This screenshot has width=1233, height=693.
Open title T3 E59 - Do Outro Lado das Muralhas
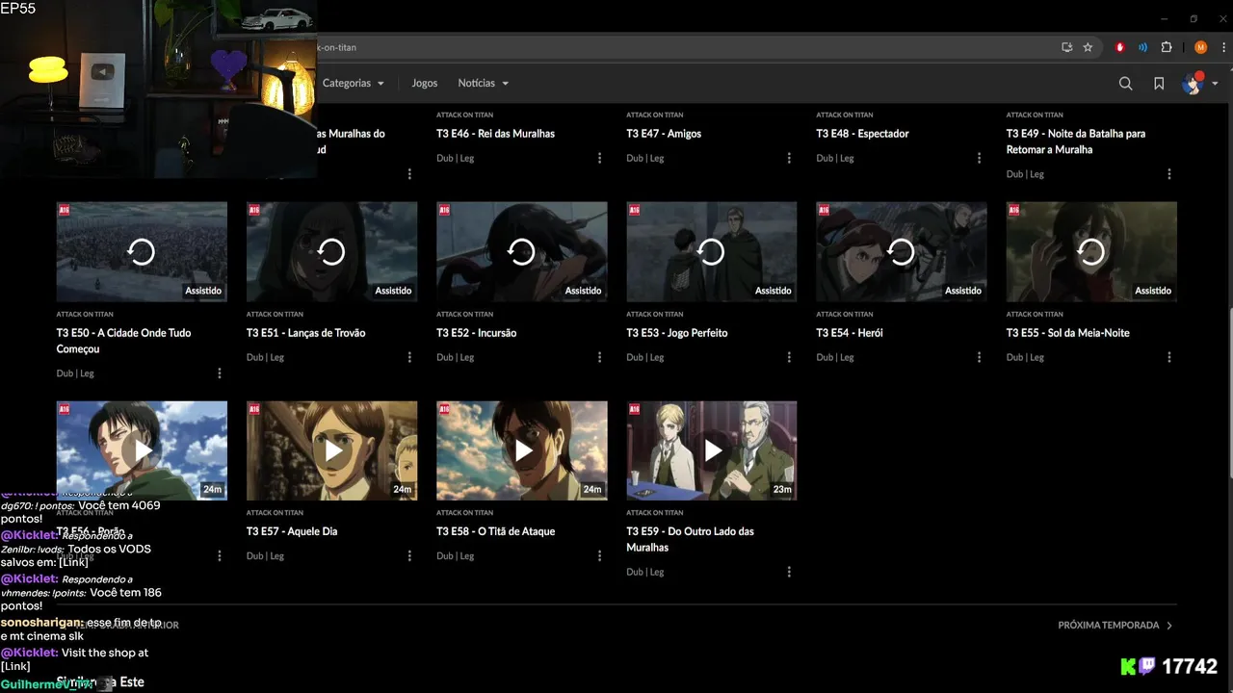point(691,539)
